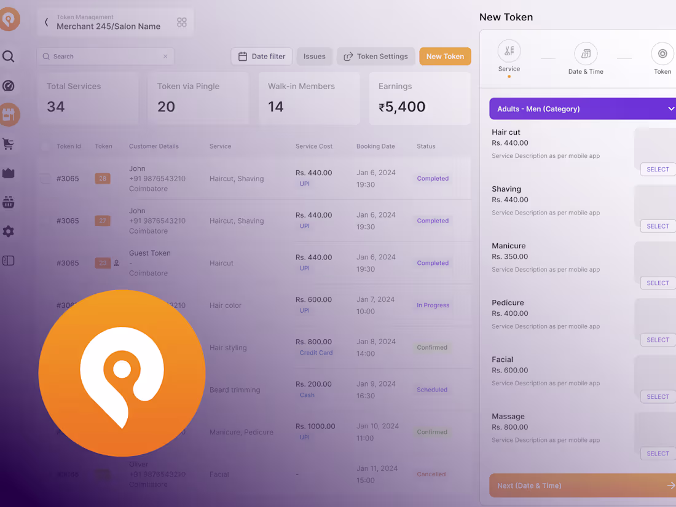Open the Pingle logo in the top-left corner
Image resolution: width=676 pixels, height=507 pixels.
(x=10, y=19)
